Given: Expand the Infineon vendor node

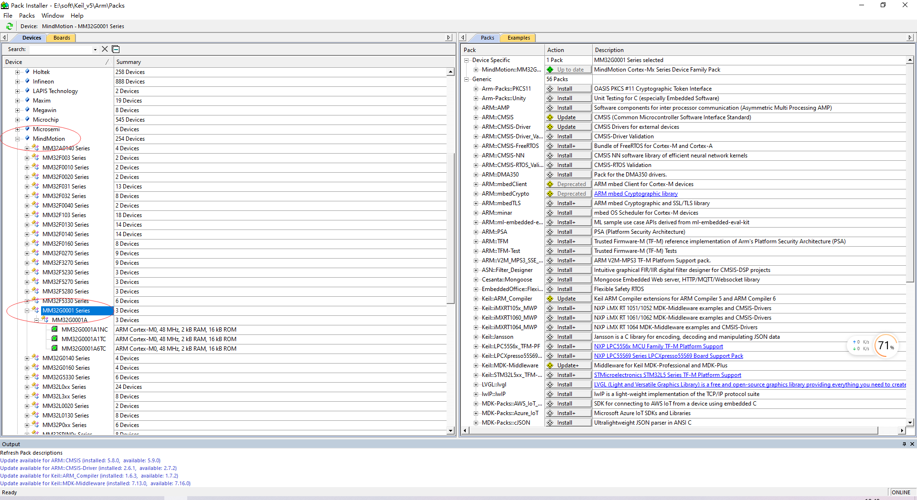Looking at the screenshot, I should point(18,82).
